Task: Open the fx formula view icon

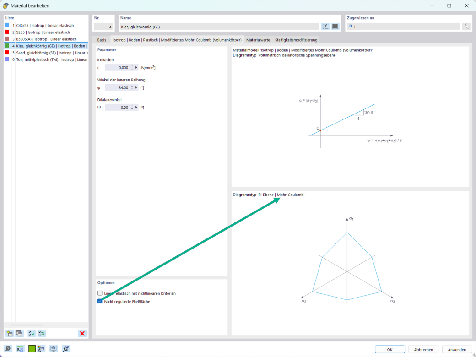Action: 66,349
